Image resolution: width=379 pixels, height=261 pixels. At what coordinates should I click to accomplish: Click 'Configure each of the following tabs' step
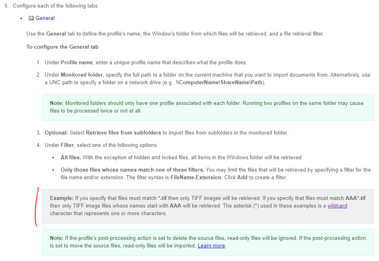click(x=56, y=6)
